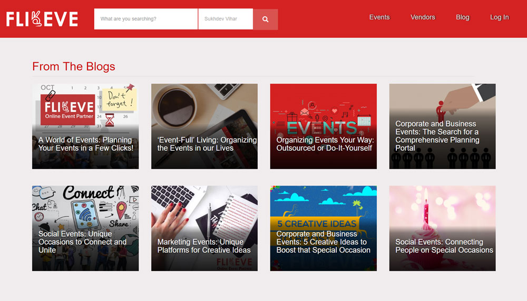Click the Log In link

499,17
